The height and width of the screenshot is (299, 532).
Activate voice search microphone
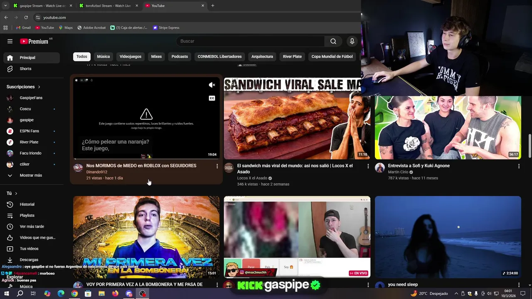352,41
